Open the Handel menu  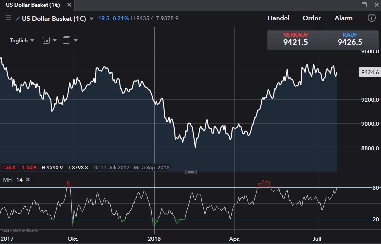278,18
